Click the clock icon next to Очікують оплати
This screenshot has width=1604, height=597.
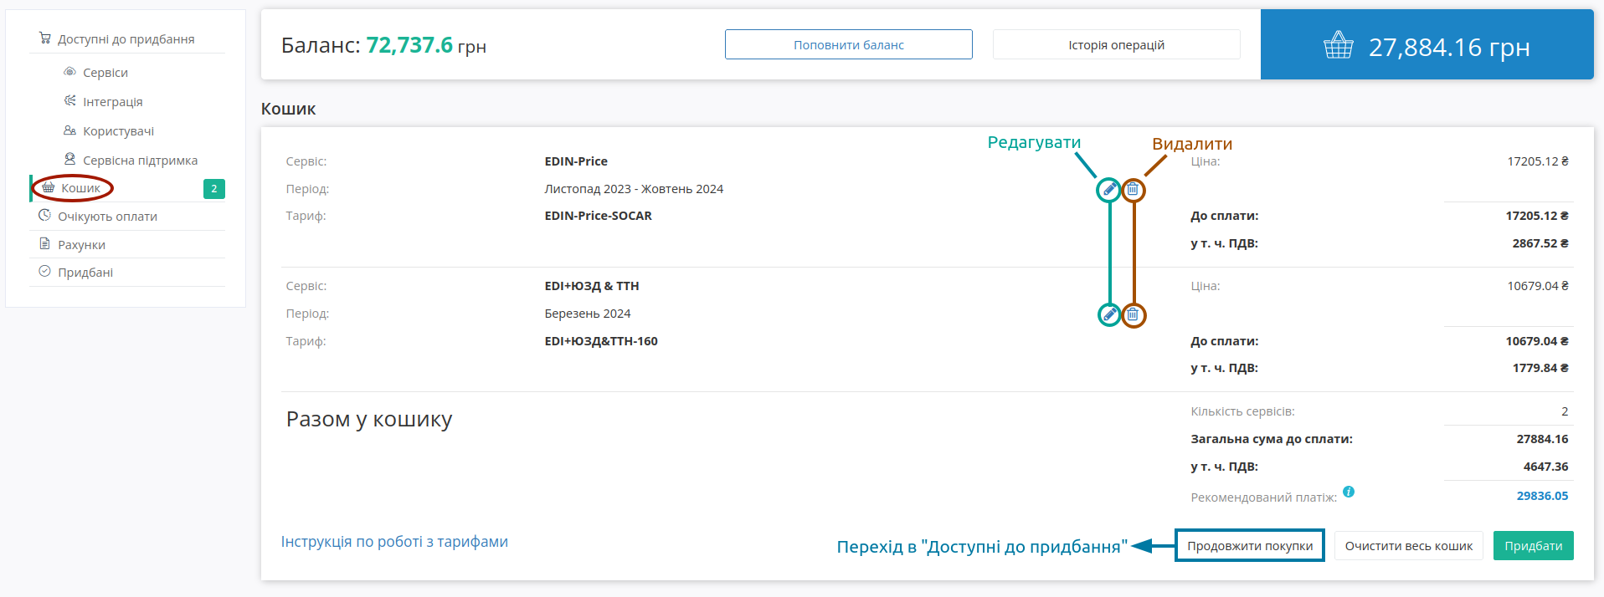(45, 216)
